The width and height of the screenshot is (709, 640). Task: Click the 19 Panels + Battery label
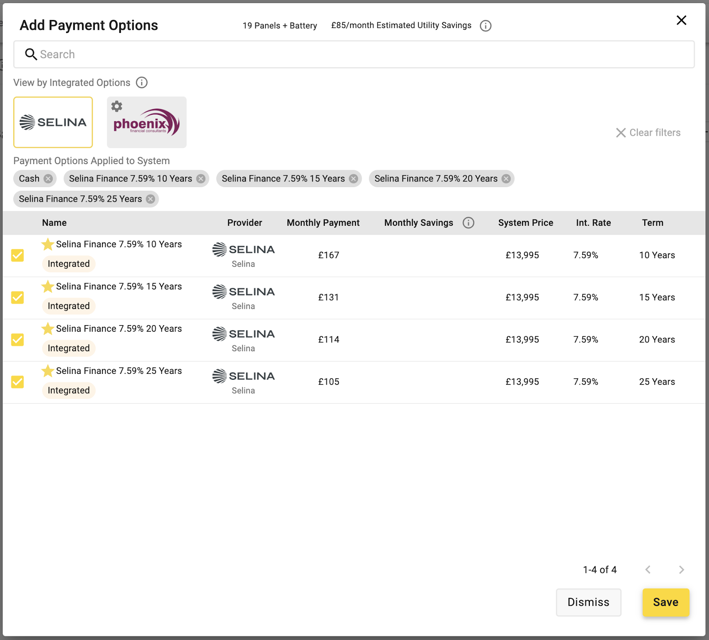click(280, 26)
